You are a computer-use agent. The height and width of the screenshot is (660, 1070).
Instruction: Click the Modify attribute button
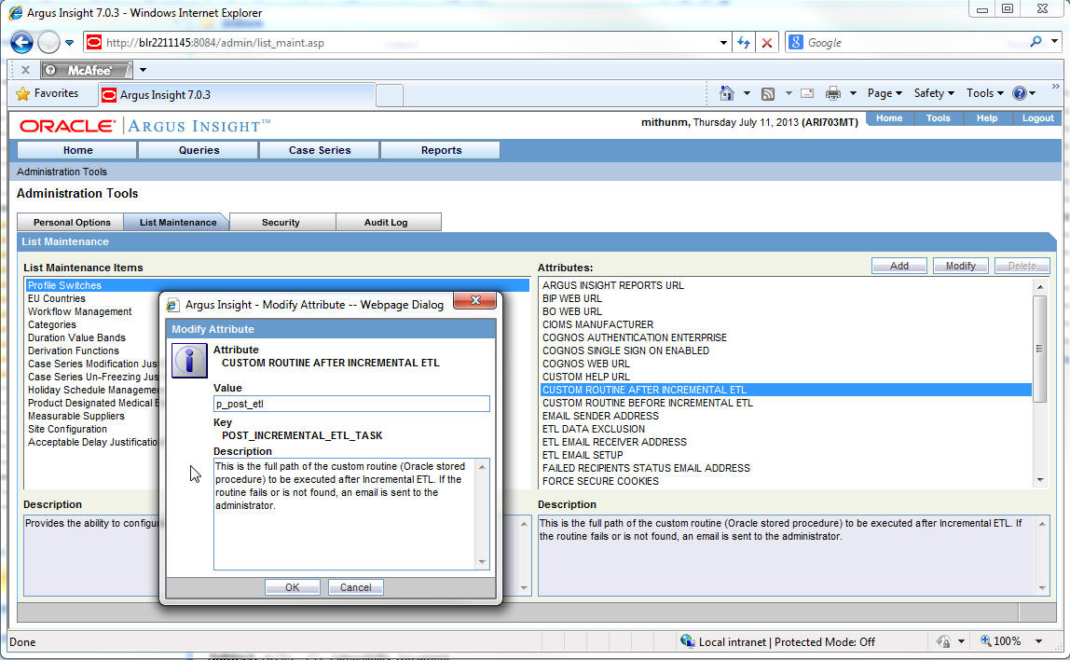pyautogui.click(x=960, y=267)
